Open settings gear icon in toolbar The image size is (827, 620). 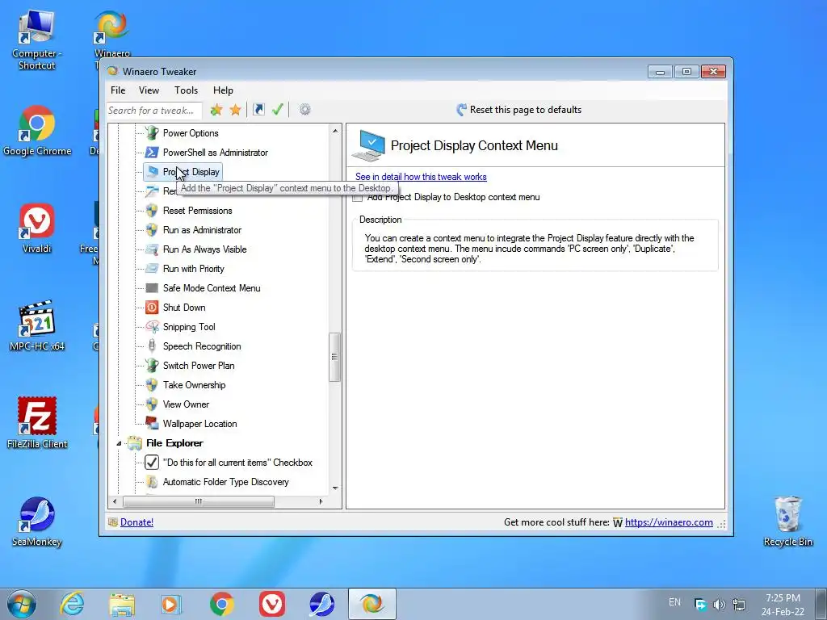[x=304, y=110]
